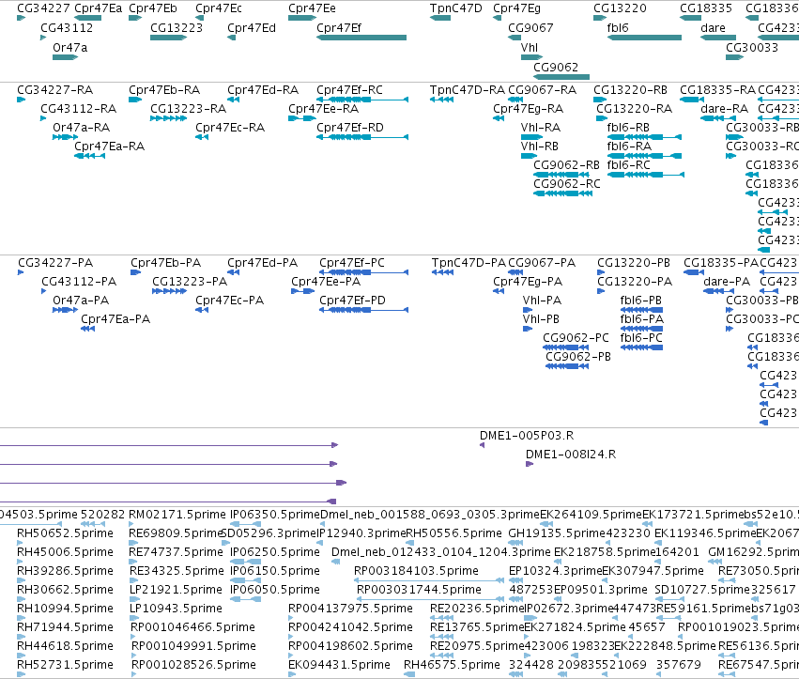
Task: Select transcript TpnC47D-RA
Action: (441, 100)
